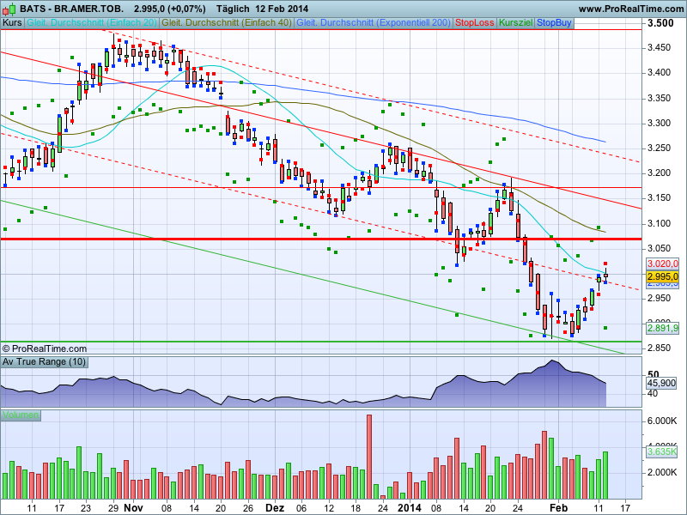Image resolution: width=687 pixels, height=515 pixels.
Task: Click the 2.850 price axis label
Action: (659, 348)
